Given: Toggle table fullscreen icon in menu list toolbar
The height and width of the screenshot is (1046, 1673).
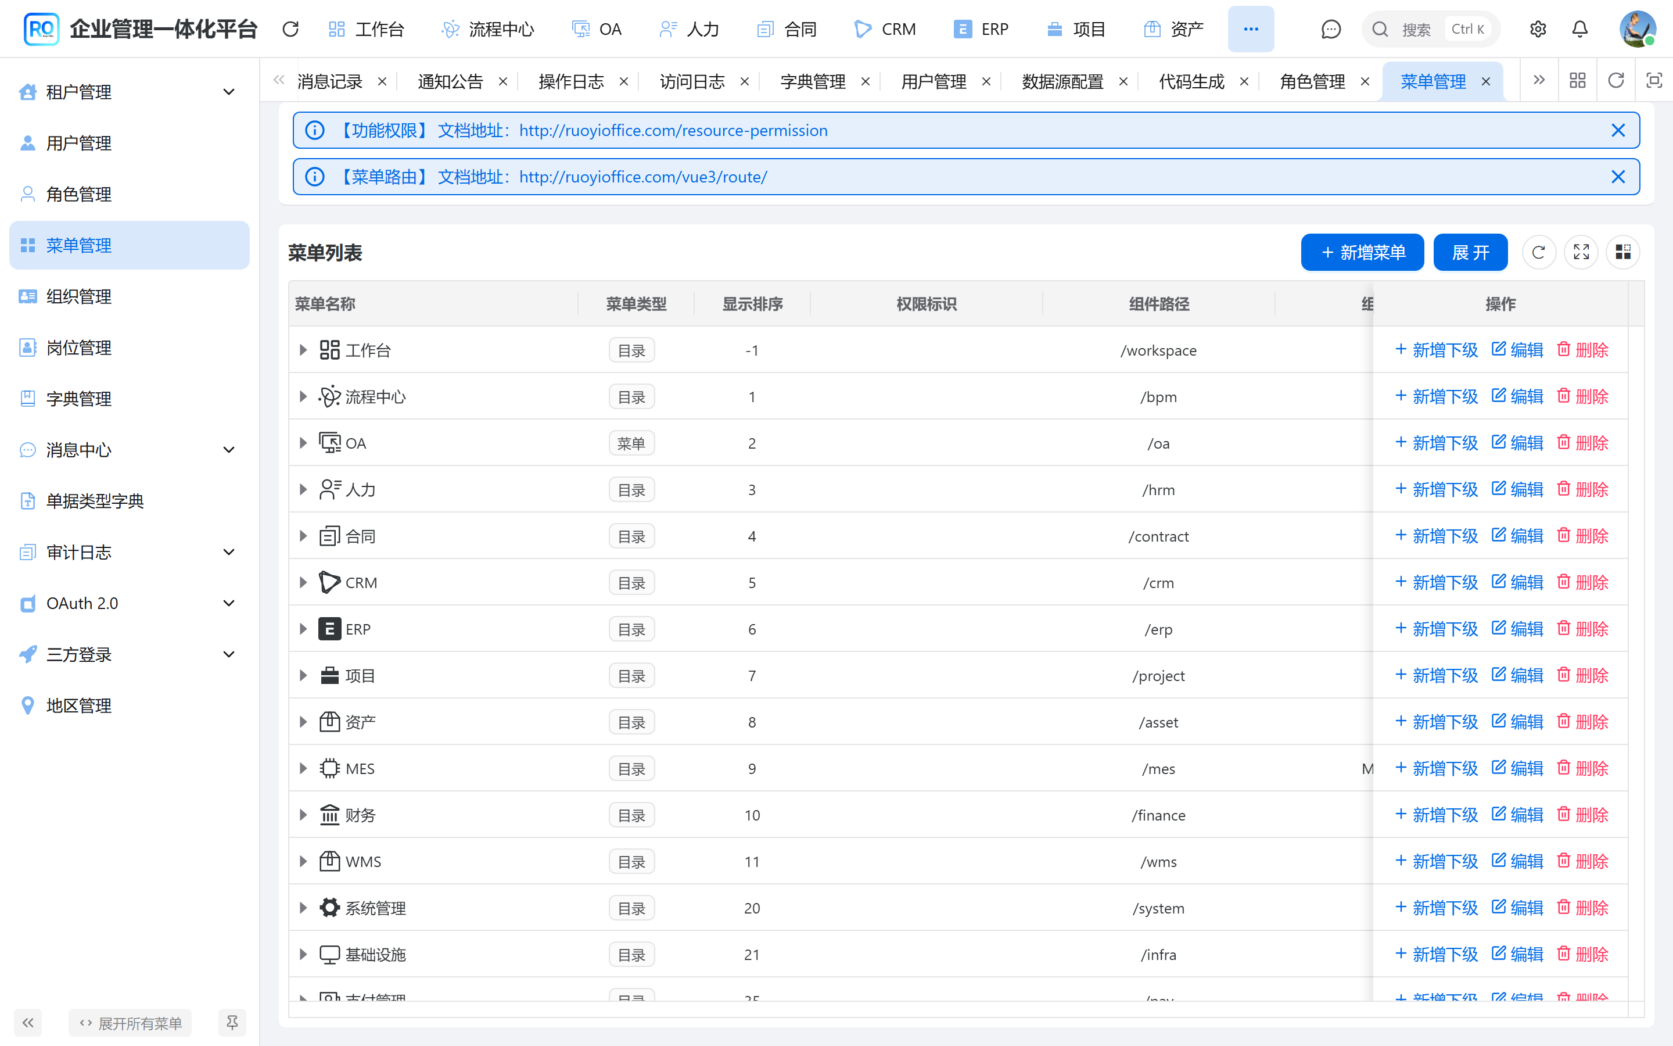Looking at the screenshot, I should (1581, 253).
